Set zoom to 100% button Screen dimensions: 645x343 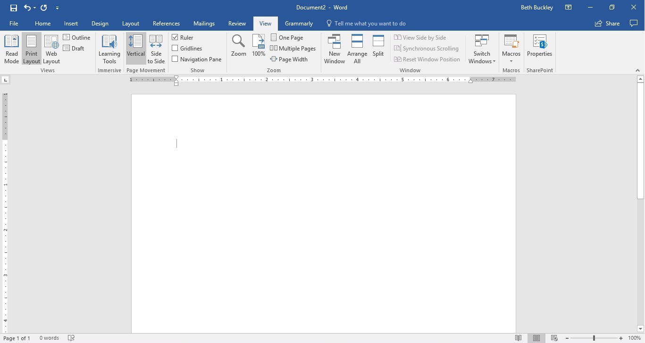259,46
